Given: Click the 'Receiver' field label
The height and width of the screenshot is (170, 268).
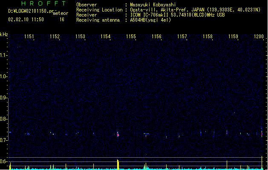Looking at the screenshot, I should 86,15.
